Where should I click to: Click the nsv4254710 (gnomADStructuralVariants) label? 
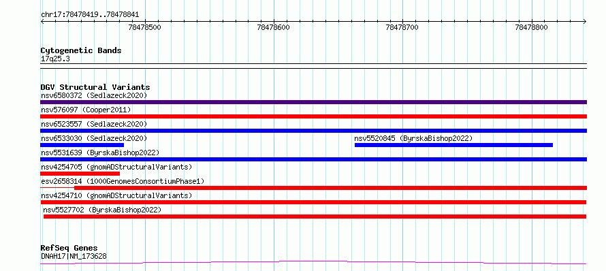[116, 195]
